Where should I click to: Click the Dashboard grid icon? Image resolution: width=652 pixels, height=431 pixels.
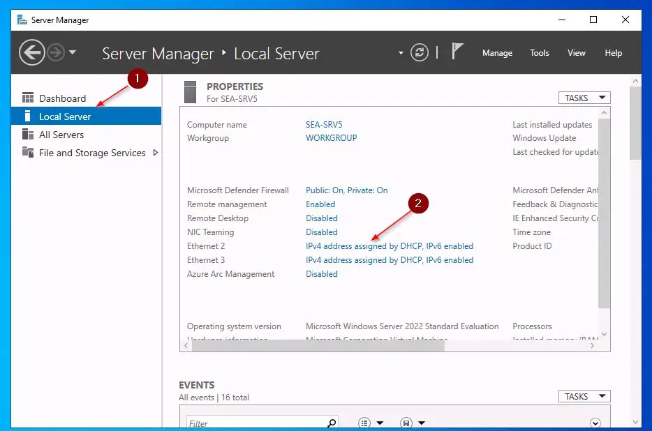click(27, 98)
